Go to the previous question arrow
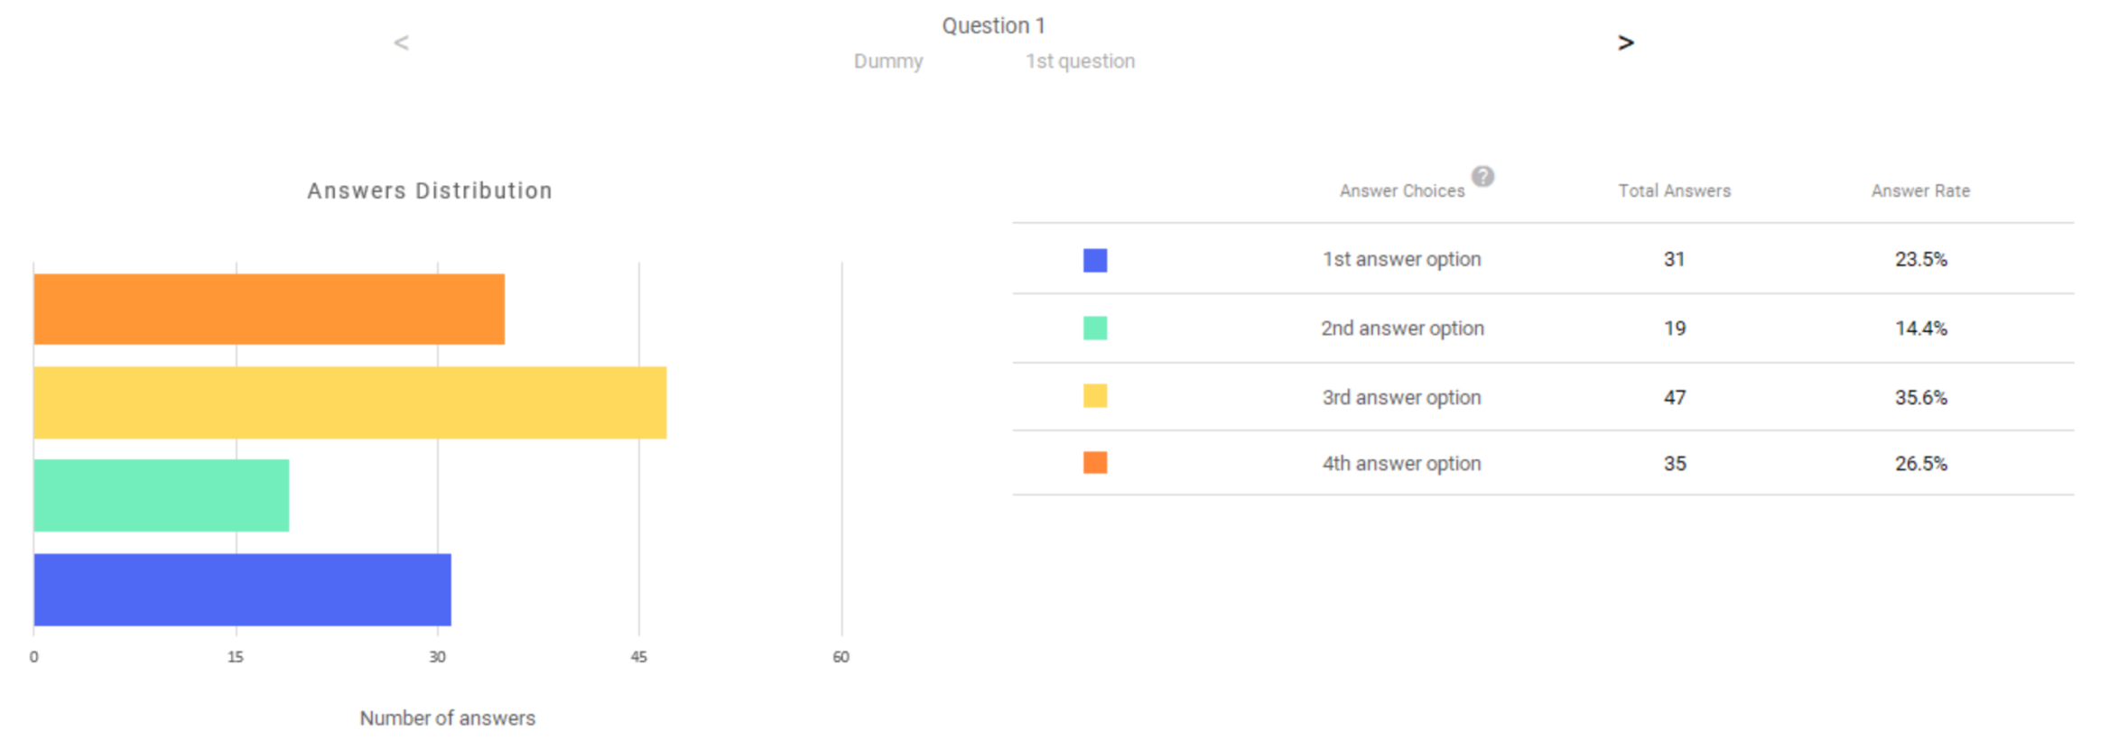The width and height of the screenshot is (2109, 740). [x=402, y=42]
